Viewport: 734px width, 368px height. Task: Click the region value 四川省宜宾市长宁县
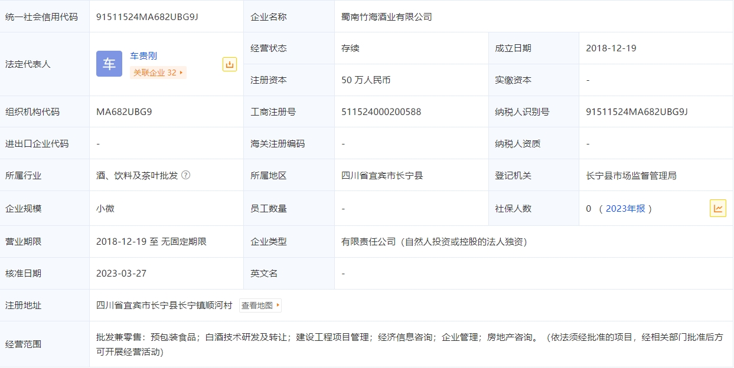pyautogui.click(x=382, y=175)
